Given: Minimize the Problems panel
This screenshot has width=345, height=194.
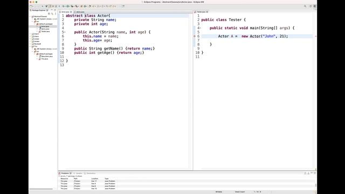Looking at the screenshot, I should 312,174.
